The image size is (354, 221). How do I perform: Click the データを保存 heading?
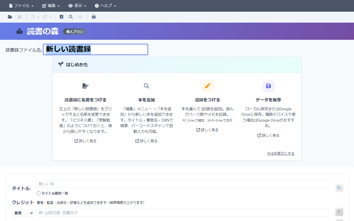click(x=268, y=100)
